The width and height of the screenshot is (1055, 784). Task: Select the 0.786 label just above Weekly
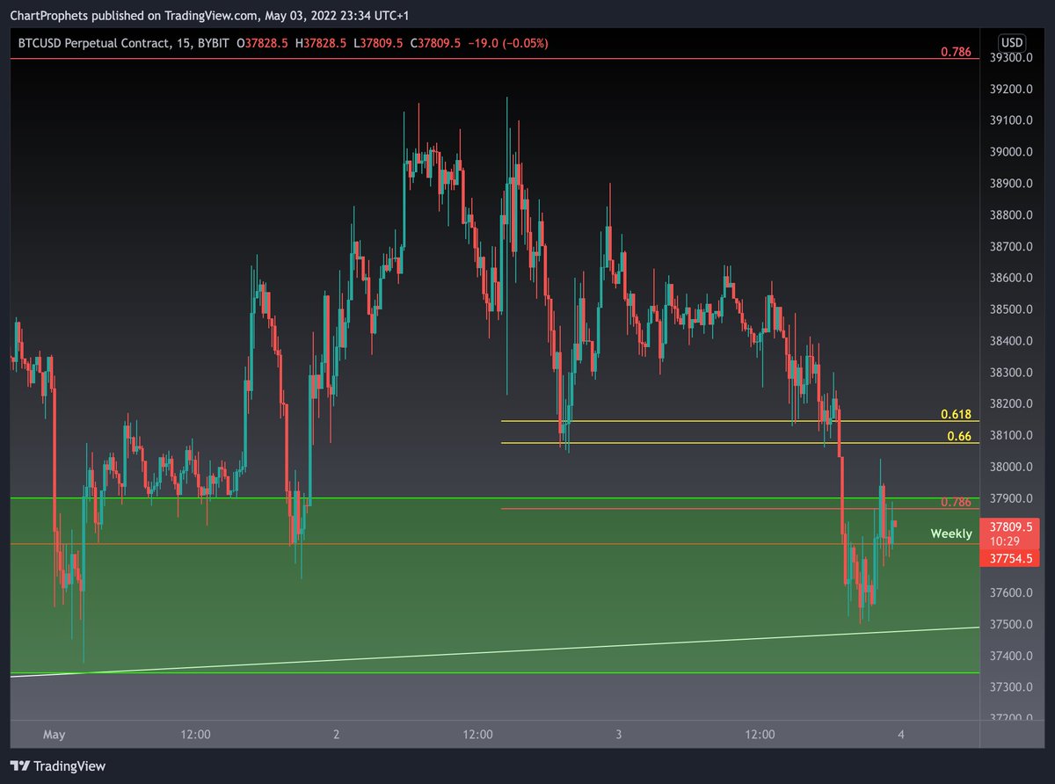coord(956,502)
